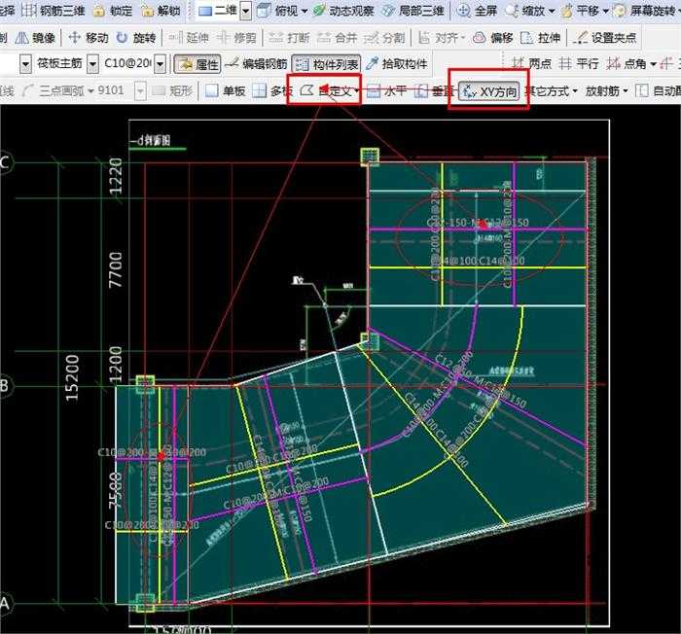This screenshot has height=634, width=681.
Task: Toggle the XY方向 layout button
Action: pyautogui.click(x=489, y=91)
